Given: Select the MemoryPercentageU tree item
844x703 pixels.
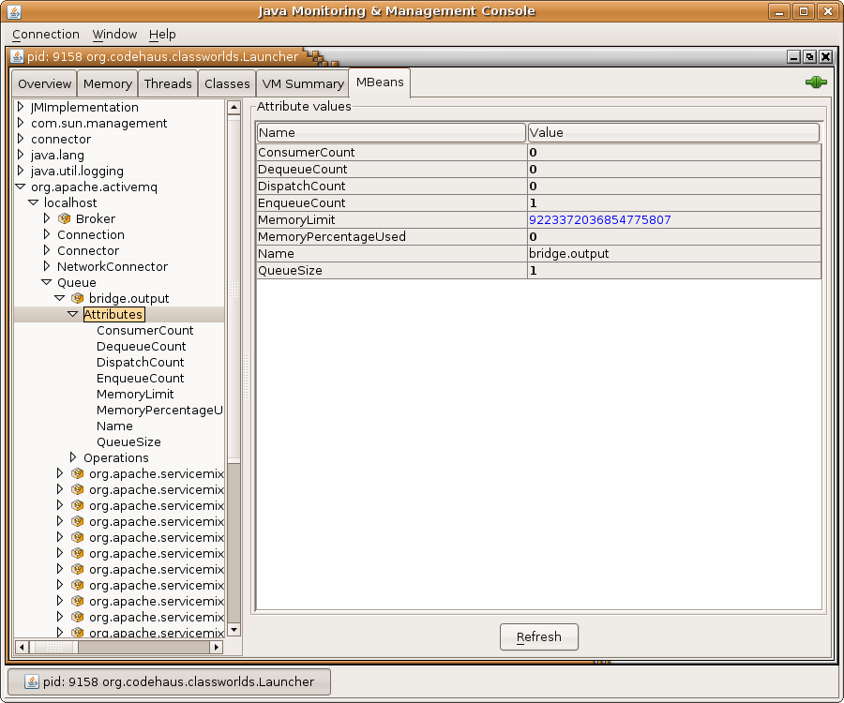Looking at the screenshot, I should pyautogui.click(x=159, y=410).
